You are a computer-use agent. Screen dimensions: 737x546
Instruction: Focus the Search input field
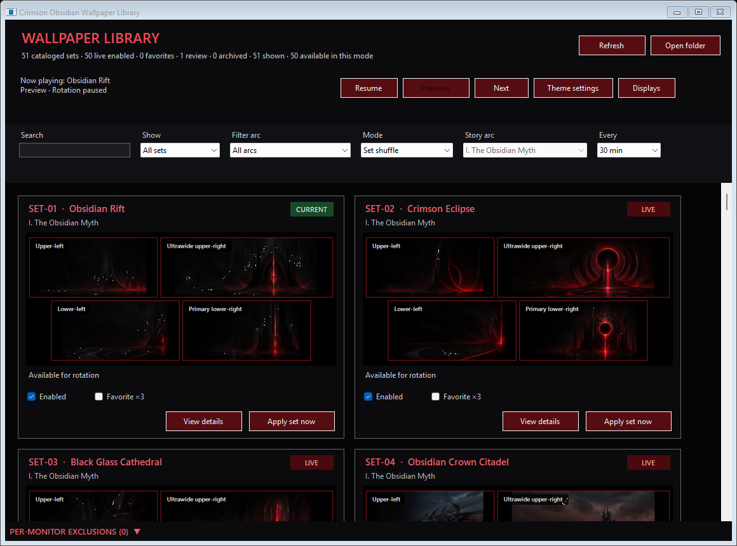[75, 150]
